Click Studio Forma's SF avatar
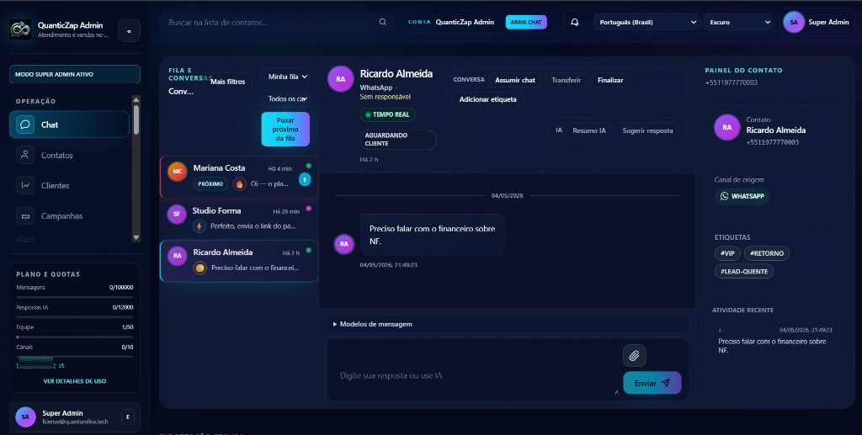 click(177, 215)
